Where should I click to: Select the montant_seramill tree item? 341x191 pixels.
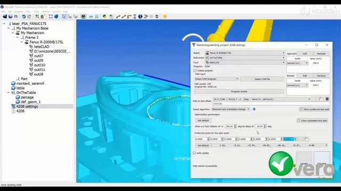click(30, 84)
